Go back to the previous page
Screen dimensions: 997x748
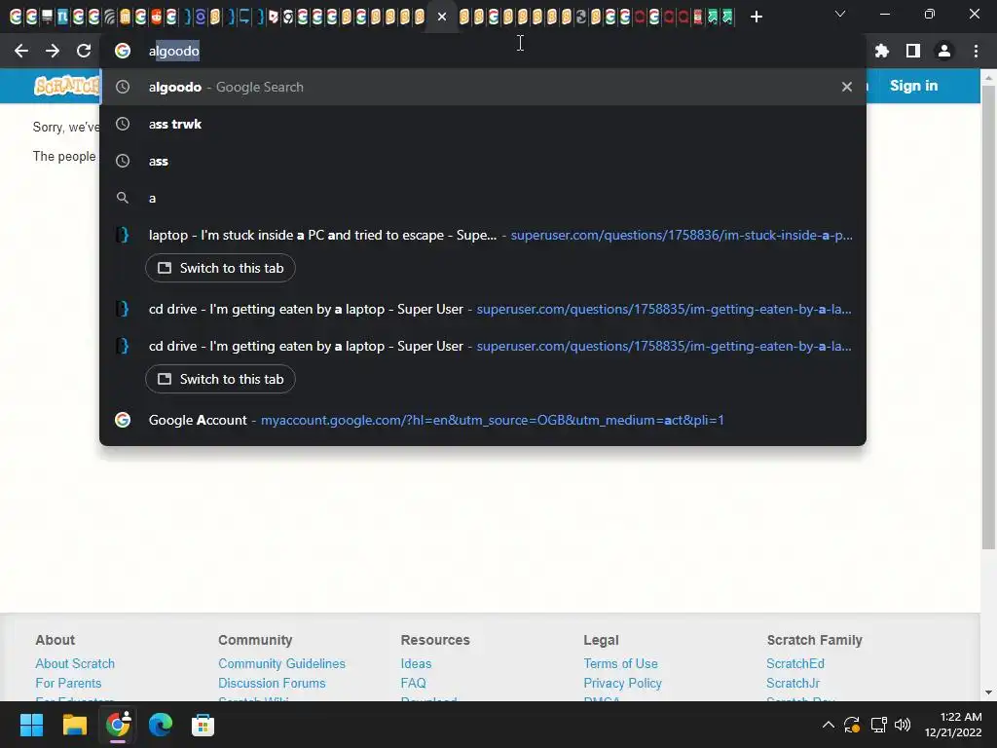[x=21, y=51]
